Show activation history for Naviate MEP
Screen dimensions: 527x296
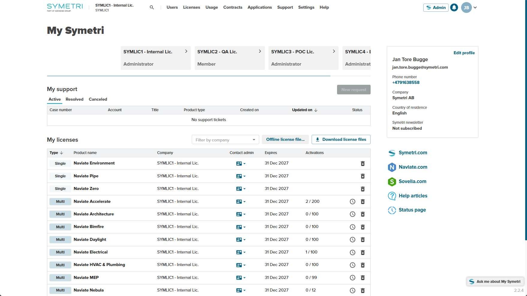[x=353, y=278]
